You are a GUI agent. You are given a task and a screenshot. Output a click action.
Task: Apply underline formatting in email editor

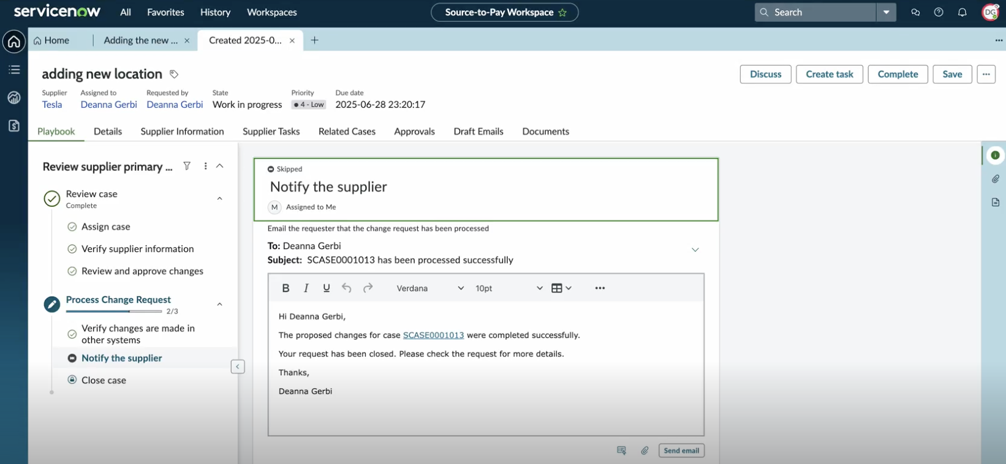click(x=327, y=288)
